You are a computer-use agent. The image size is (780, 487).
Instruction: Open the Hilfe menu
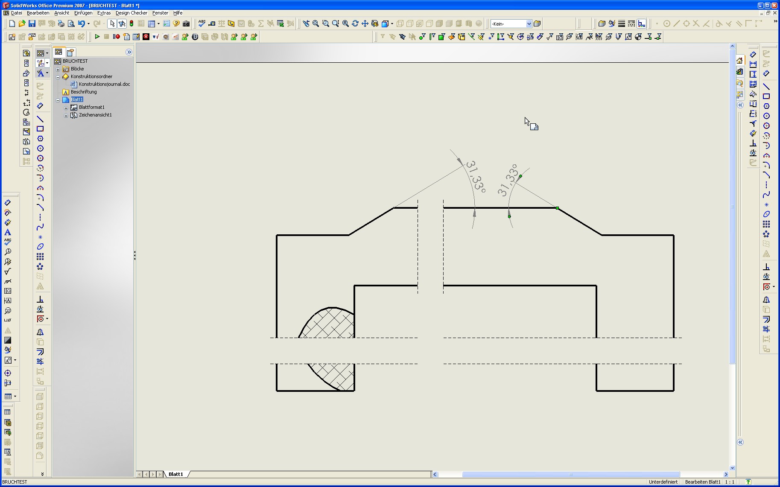178,13
